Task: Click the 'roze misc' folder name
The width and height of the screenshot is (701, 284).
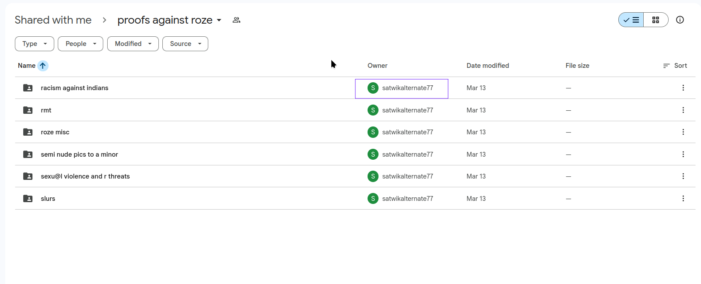Action: pos(55,132)
